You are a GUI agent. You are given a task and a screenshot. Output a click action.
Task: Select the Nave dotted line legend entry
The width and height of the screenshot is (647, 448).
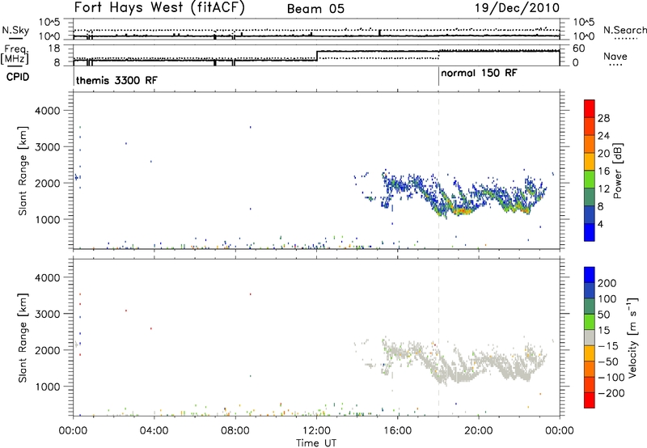click(x=620, y=65)
